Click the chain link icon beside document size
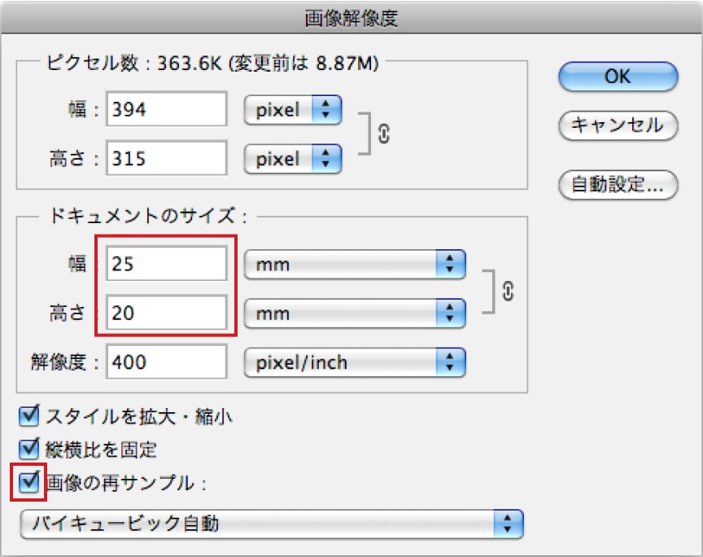 point(509,289)
